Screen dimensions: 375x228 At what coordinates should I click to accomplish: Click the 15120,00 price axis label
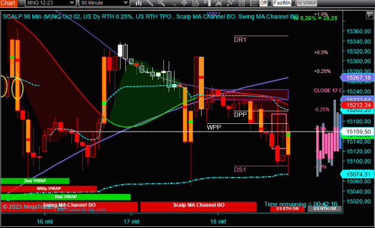coord(358,151)
